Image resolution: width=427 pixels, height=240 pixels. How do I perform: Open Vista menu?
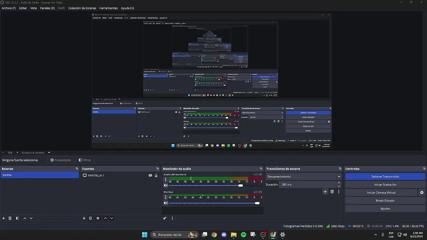coord(33,8)
